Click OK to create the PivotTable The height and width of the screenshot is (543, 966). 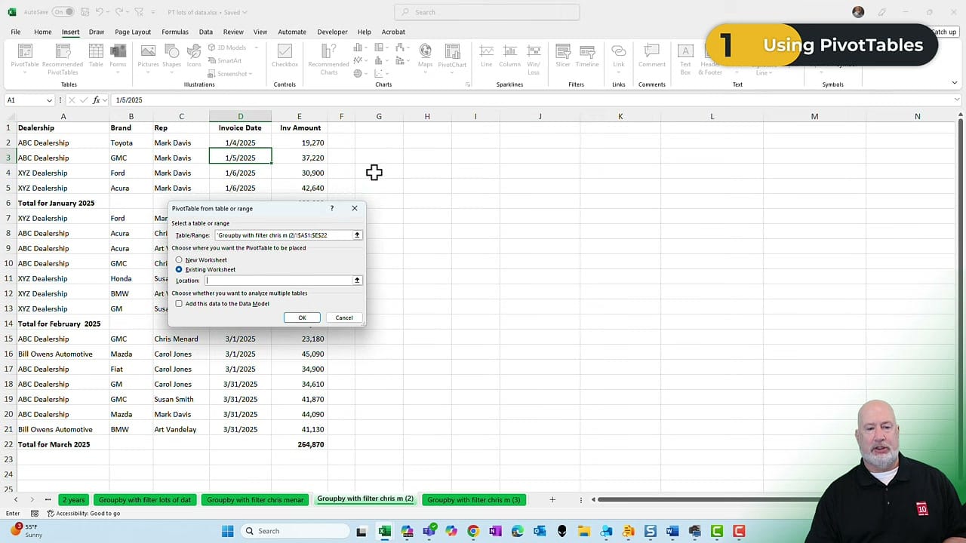[x=302, y=317]
